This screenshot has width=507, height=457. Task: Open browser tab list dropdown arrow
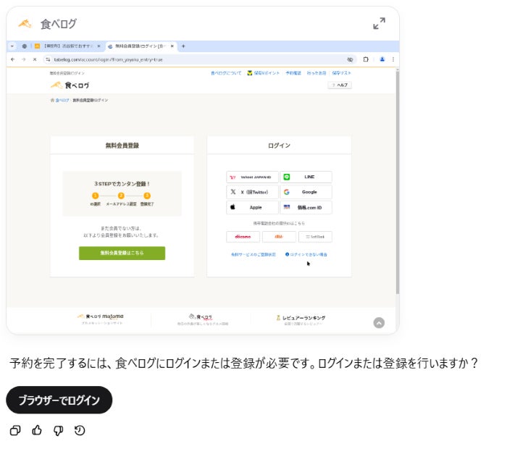point(12,46)
